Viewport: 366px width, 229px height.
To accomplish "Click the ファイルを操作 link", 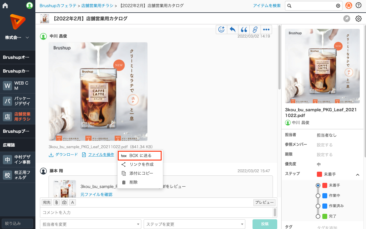I will coord(98,155).
